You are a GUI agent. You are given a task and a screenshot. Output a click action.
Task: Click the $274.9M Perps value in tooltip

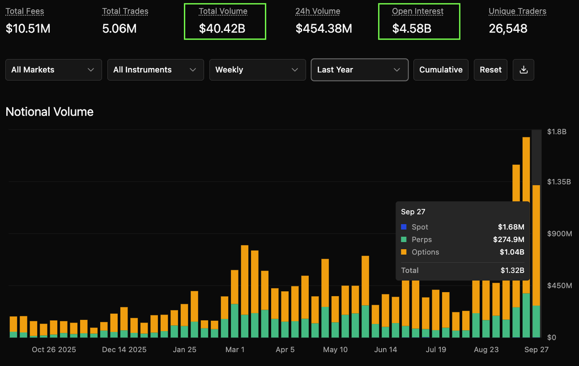click(509, 240)
